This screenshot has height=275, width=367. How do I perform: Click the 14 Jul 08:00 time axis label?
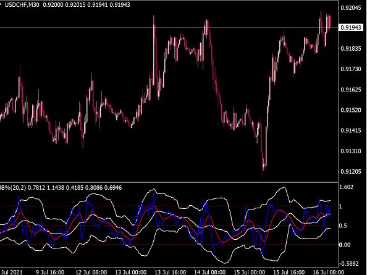tap(210, 272)
